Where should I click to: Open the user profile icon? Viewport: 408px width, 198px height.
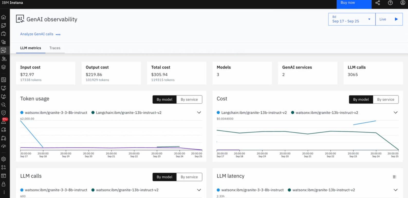(403, 3)
